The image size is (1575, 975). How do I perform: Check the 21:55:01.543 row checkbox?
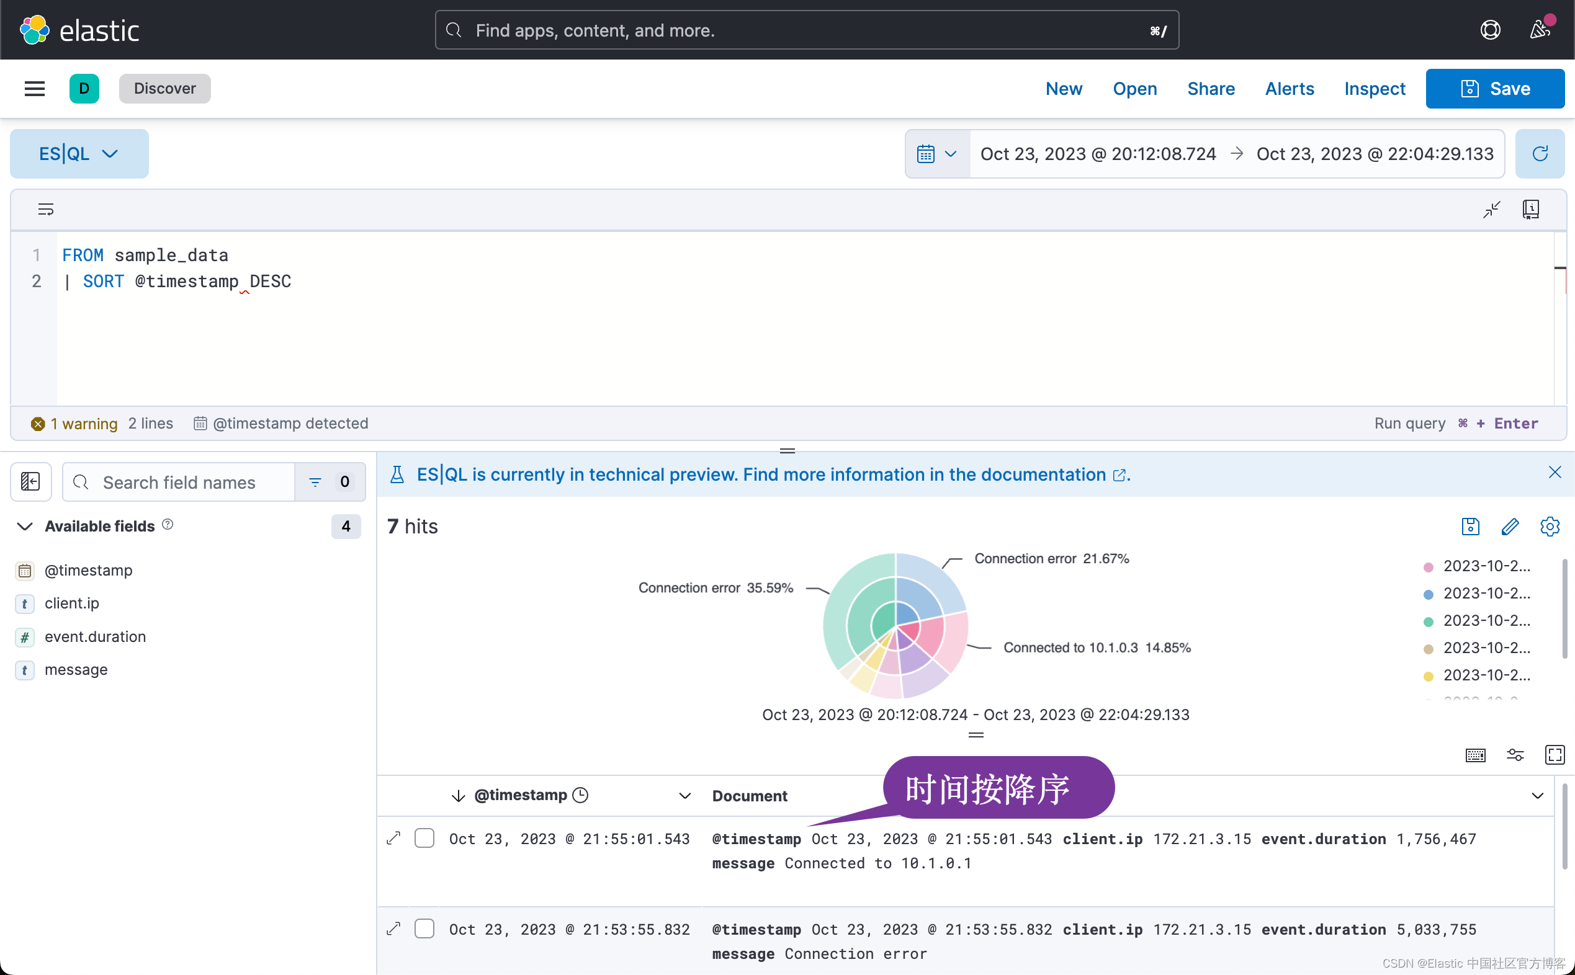tap(424, 838)
